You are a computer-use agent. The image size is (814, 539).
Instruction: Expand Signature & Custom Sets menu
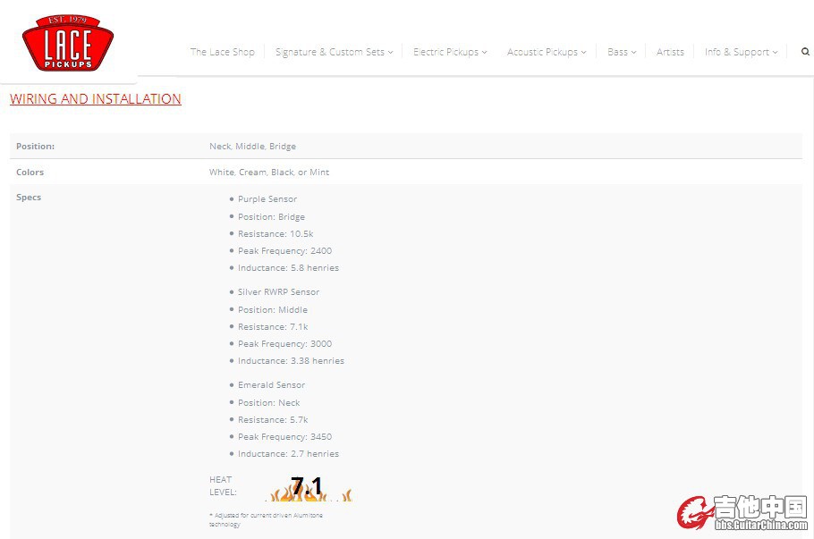click(x=335, y=52)
